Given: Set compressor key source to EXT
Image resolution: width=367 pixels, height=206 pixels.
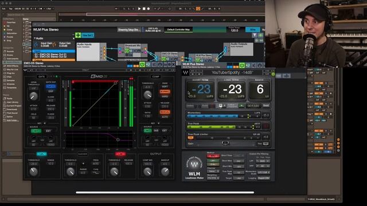Looking at the screenshot, I should click(165, 130).
